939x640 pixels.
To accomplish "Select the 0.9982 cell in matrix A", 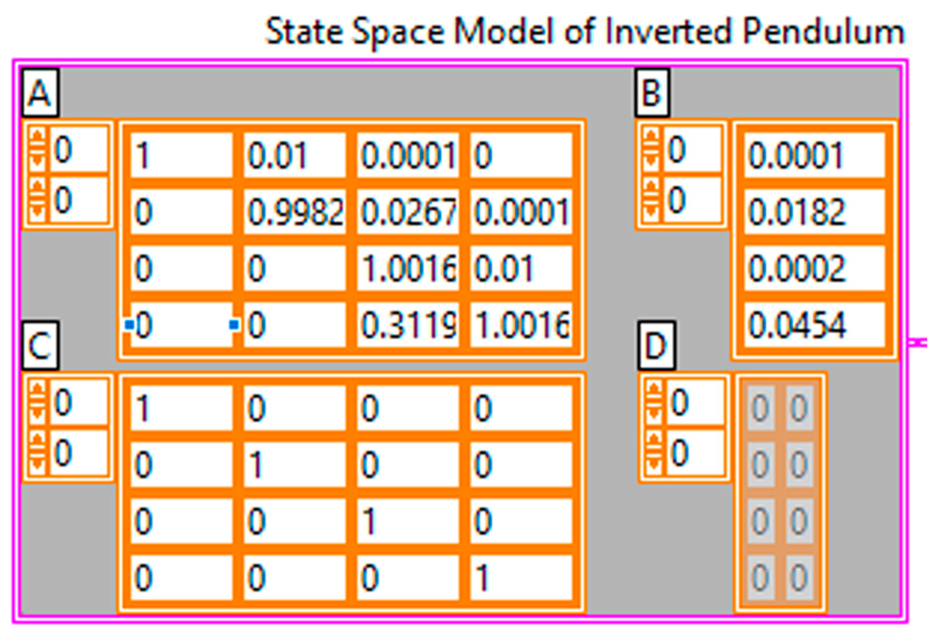I will [294, 212].
